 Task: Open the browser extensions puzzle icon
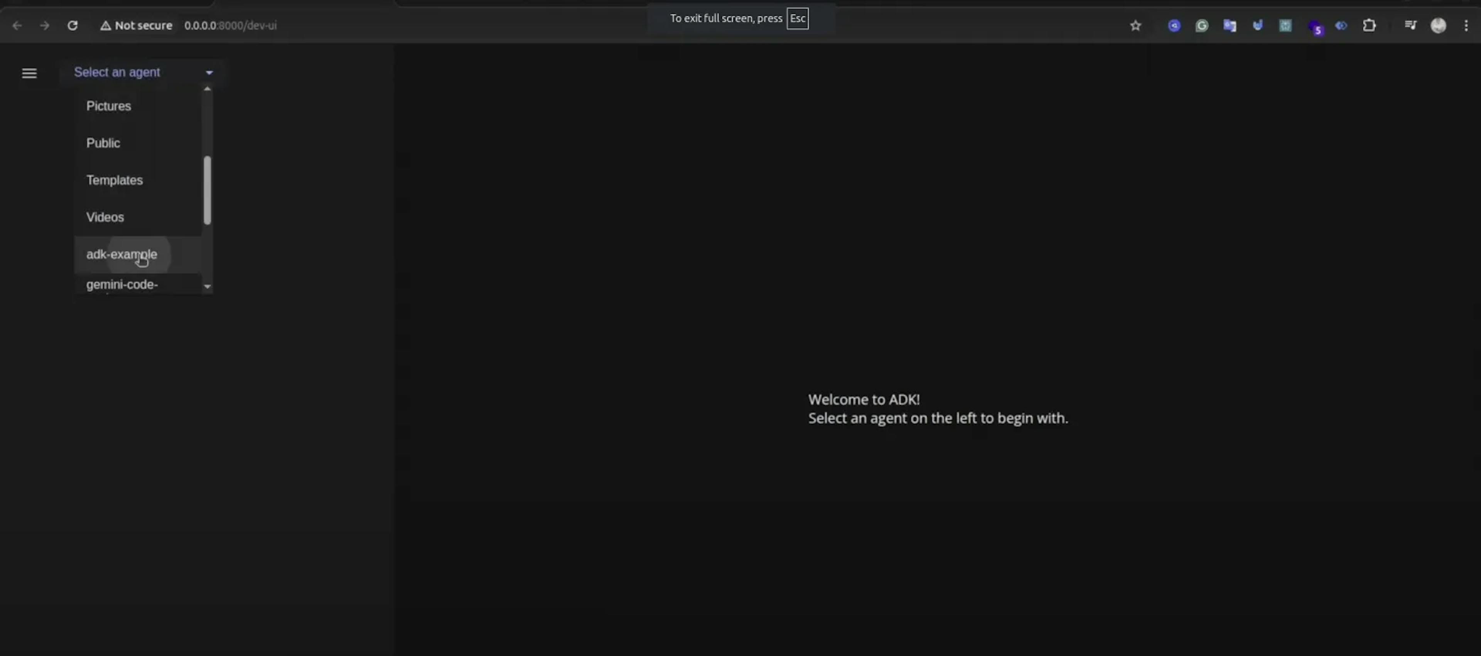click(x=1369, y=25)
